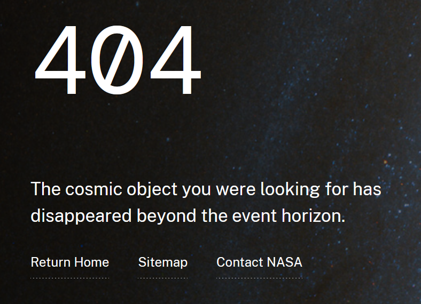
Task: Open the Sitemap link
Action: (x=162, y=262)
